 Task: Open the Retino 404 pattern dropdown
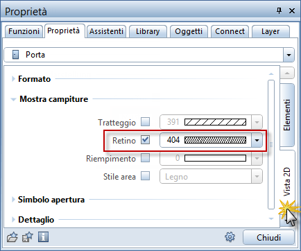(257, 140)
